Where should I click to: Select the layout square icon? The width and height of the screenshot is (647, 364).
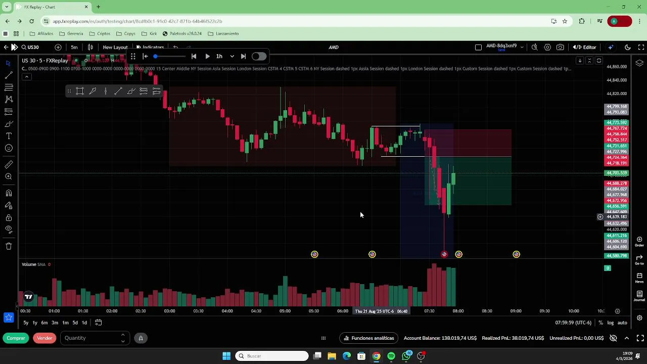(478, 47)
